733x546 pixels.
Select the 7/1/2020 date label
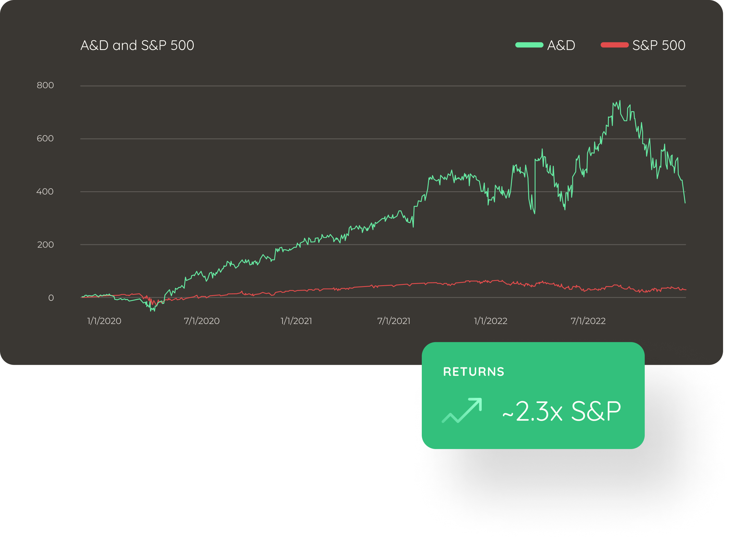coord(202,321)
